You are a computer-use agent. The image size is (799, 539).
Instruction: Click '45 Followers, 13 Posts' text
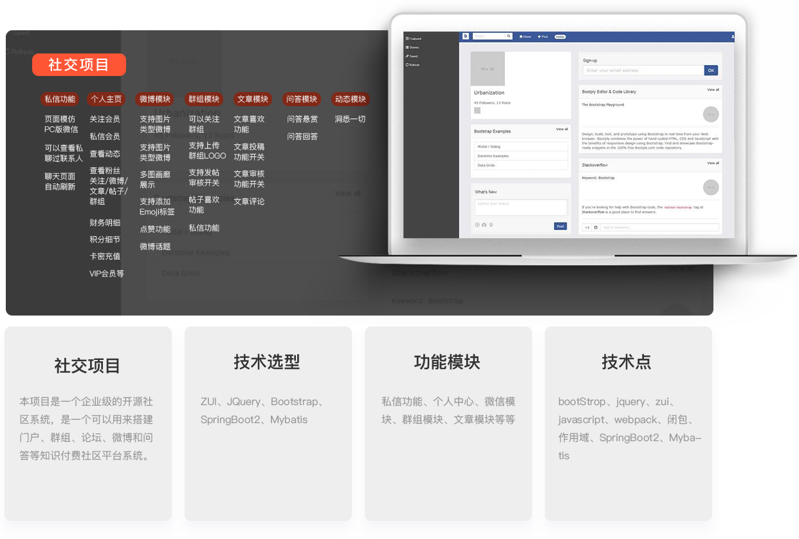pos(492,102)
